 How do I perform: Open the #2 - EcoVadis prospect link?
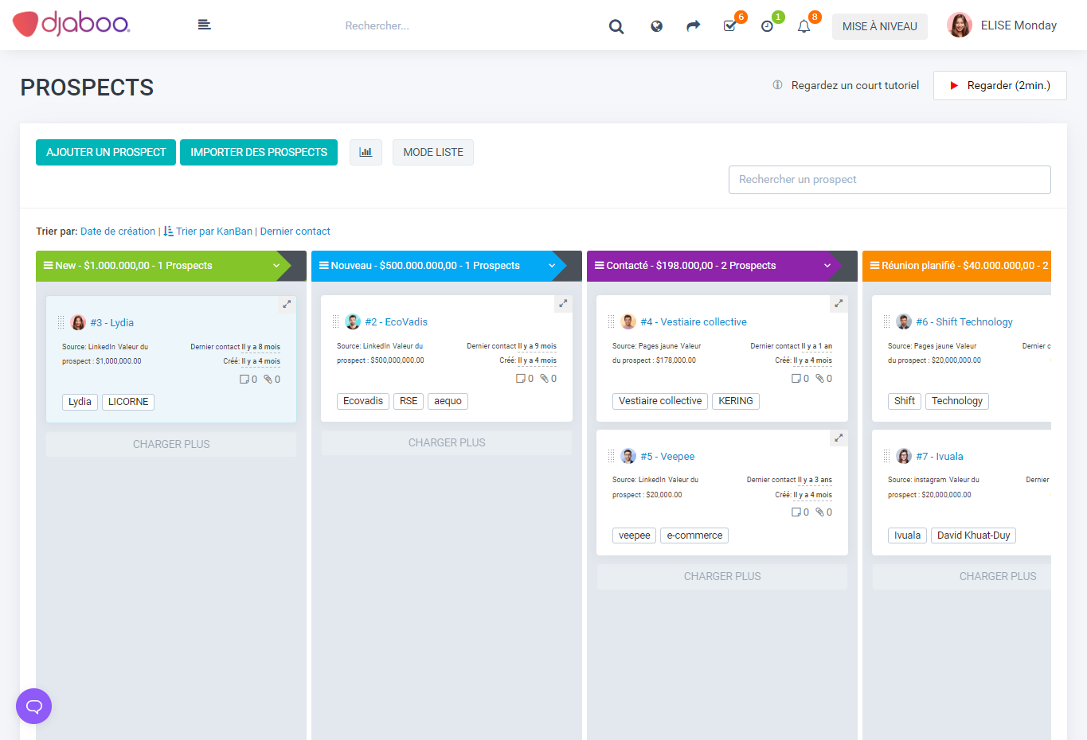tap(397, 321)
